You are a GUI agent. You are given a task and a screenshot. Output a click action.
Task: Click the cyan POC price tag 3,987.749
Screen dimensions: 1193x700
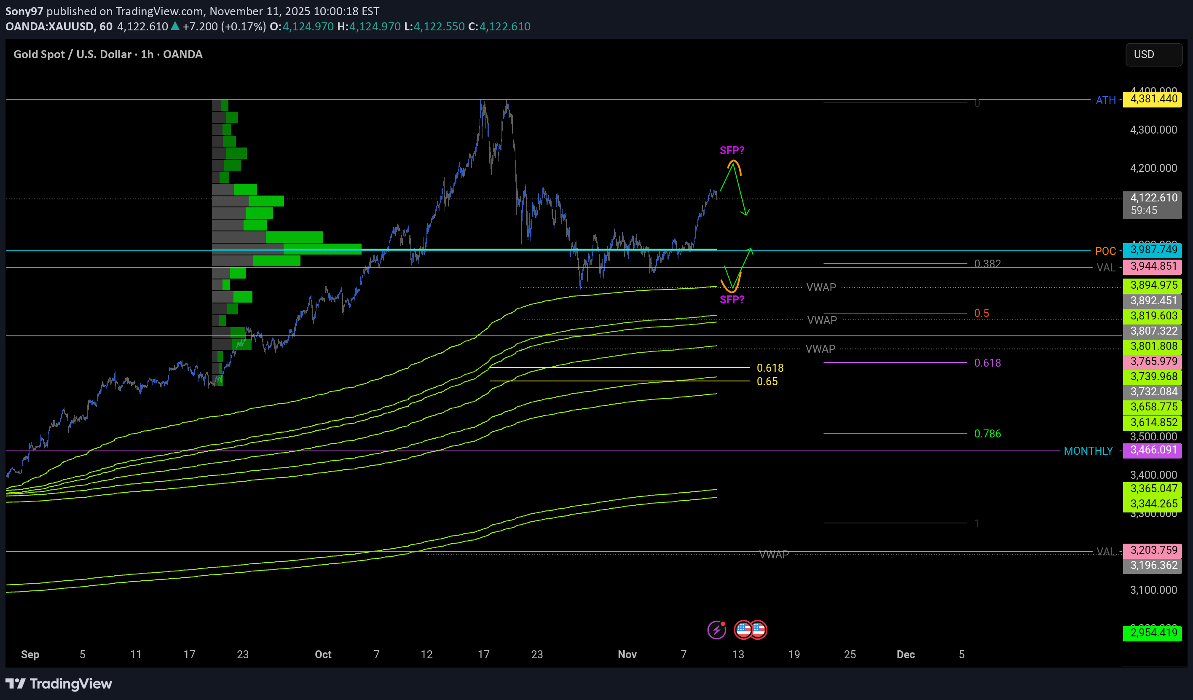1153,250
